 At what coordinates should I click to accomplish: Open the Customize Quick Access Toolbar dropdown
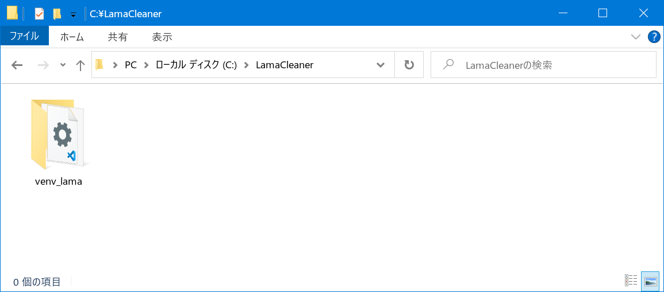[73, 14]
